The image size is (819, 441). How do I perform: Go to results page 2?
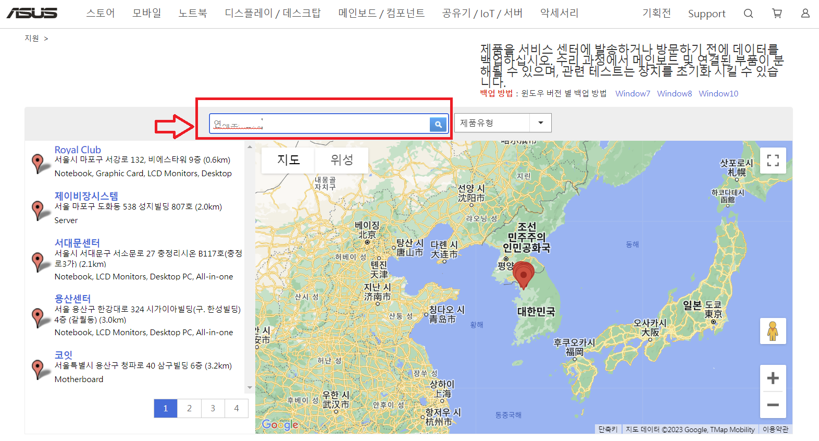[189, 408]
